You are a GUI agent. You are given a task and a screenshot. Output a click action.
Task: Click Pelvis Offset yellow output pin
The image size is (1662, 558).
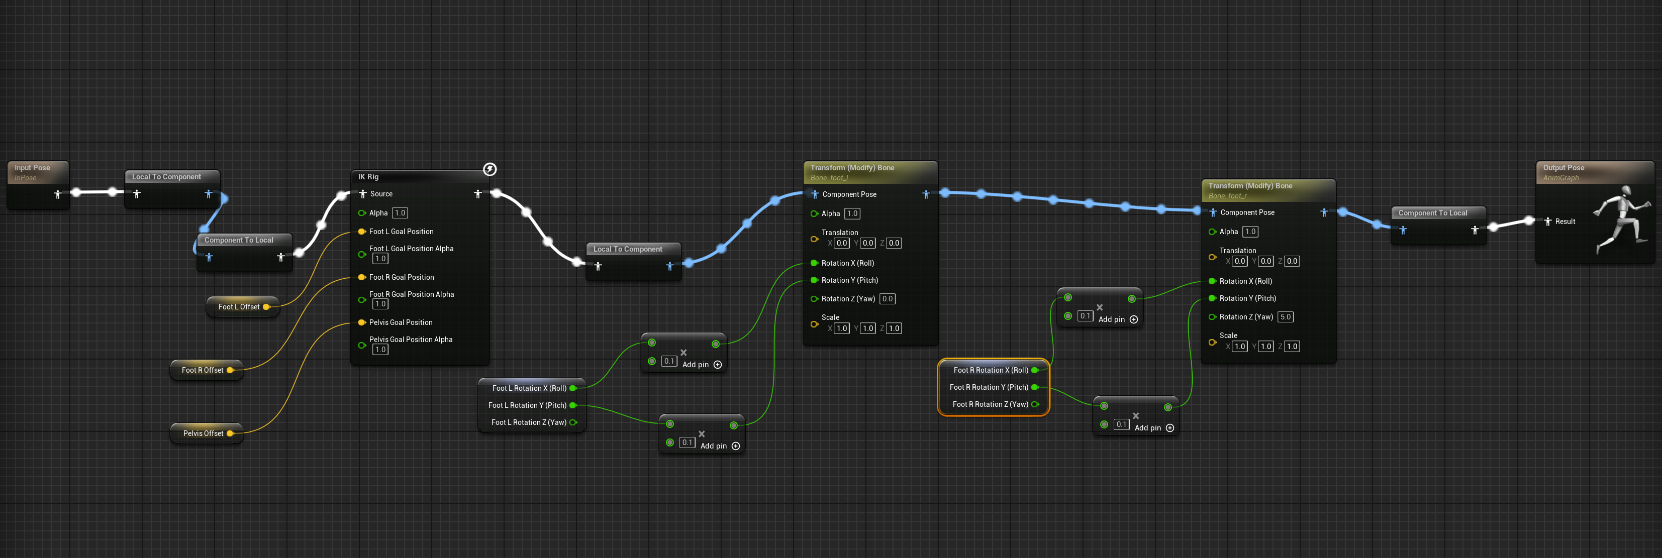click(x=230, y=433)
